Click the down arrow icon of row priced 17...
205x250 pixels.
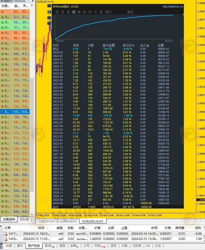click(x=2, y=85)
